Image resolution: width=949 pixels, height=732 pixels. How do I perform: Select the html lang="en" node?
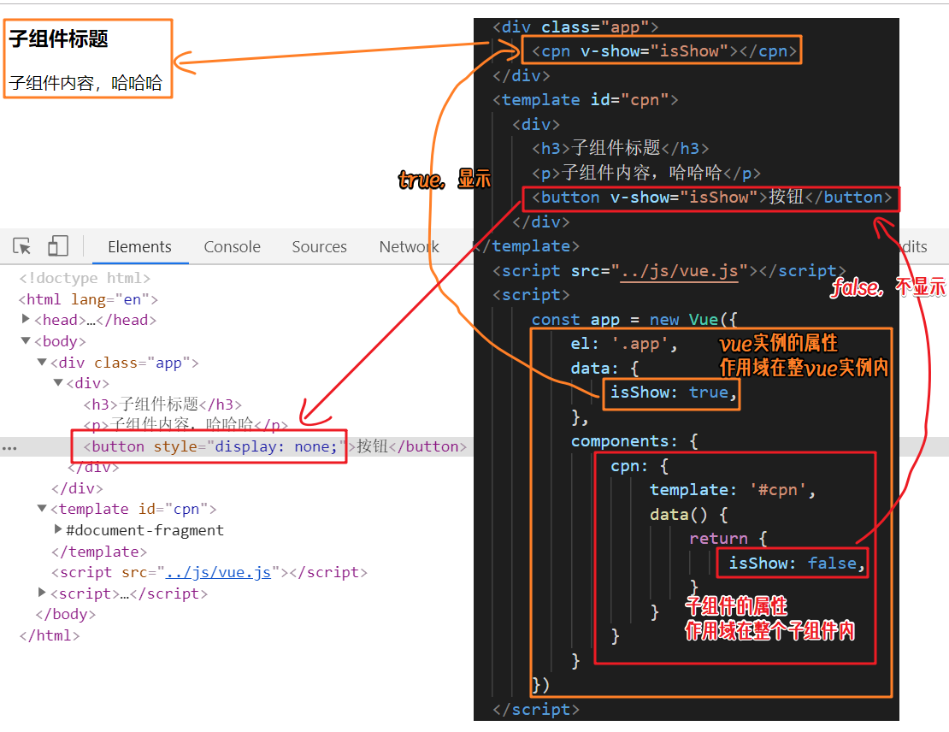pyautogui.click(x=88, y=299)
